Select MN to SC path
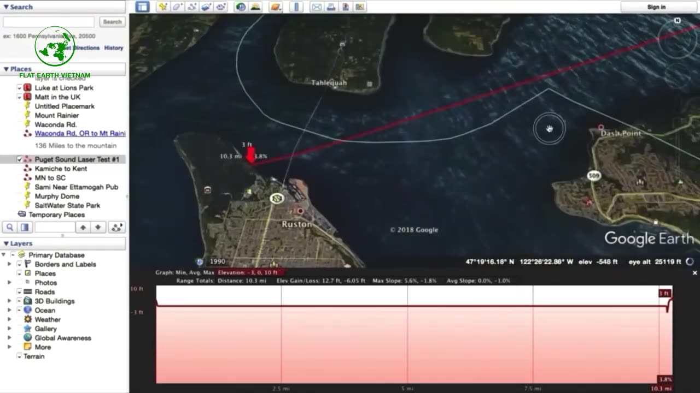 (50, 178)
